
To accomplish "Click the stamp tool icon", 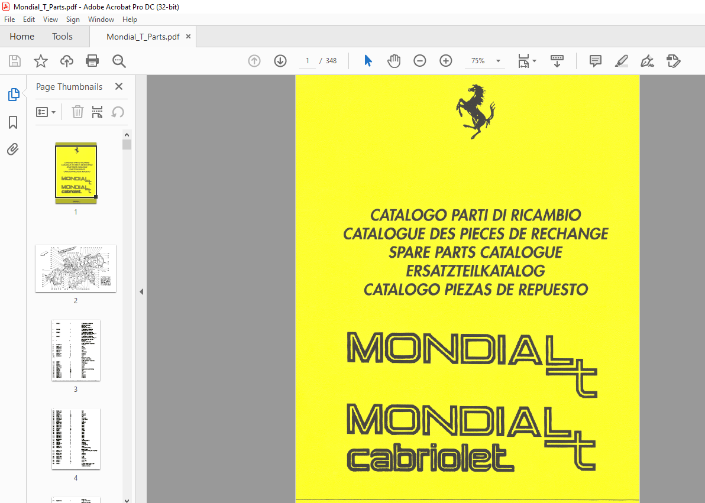I will click(x=673, y=61).
